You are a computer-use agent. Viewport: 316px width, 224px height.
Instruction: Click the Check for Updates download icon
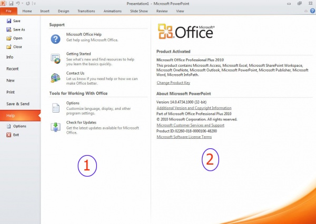pos(55,127)
